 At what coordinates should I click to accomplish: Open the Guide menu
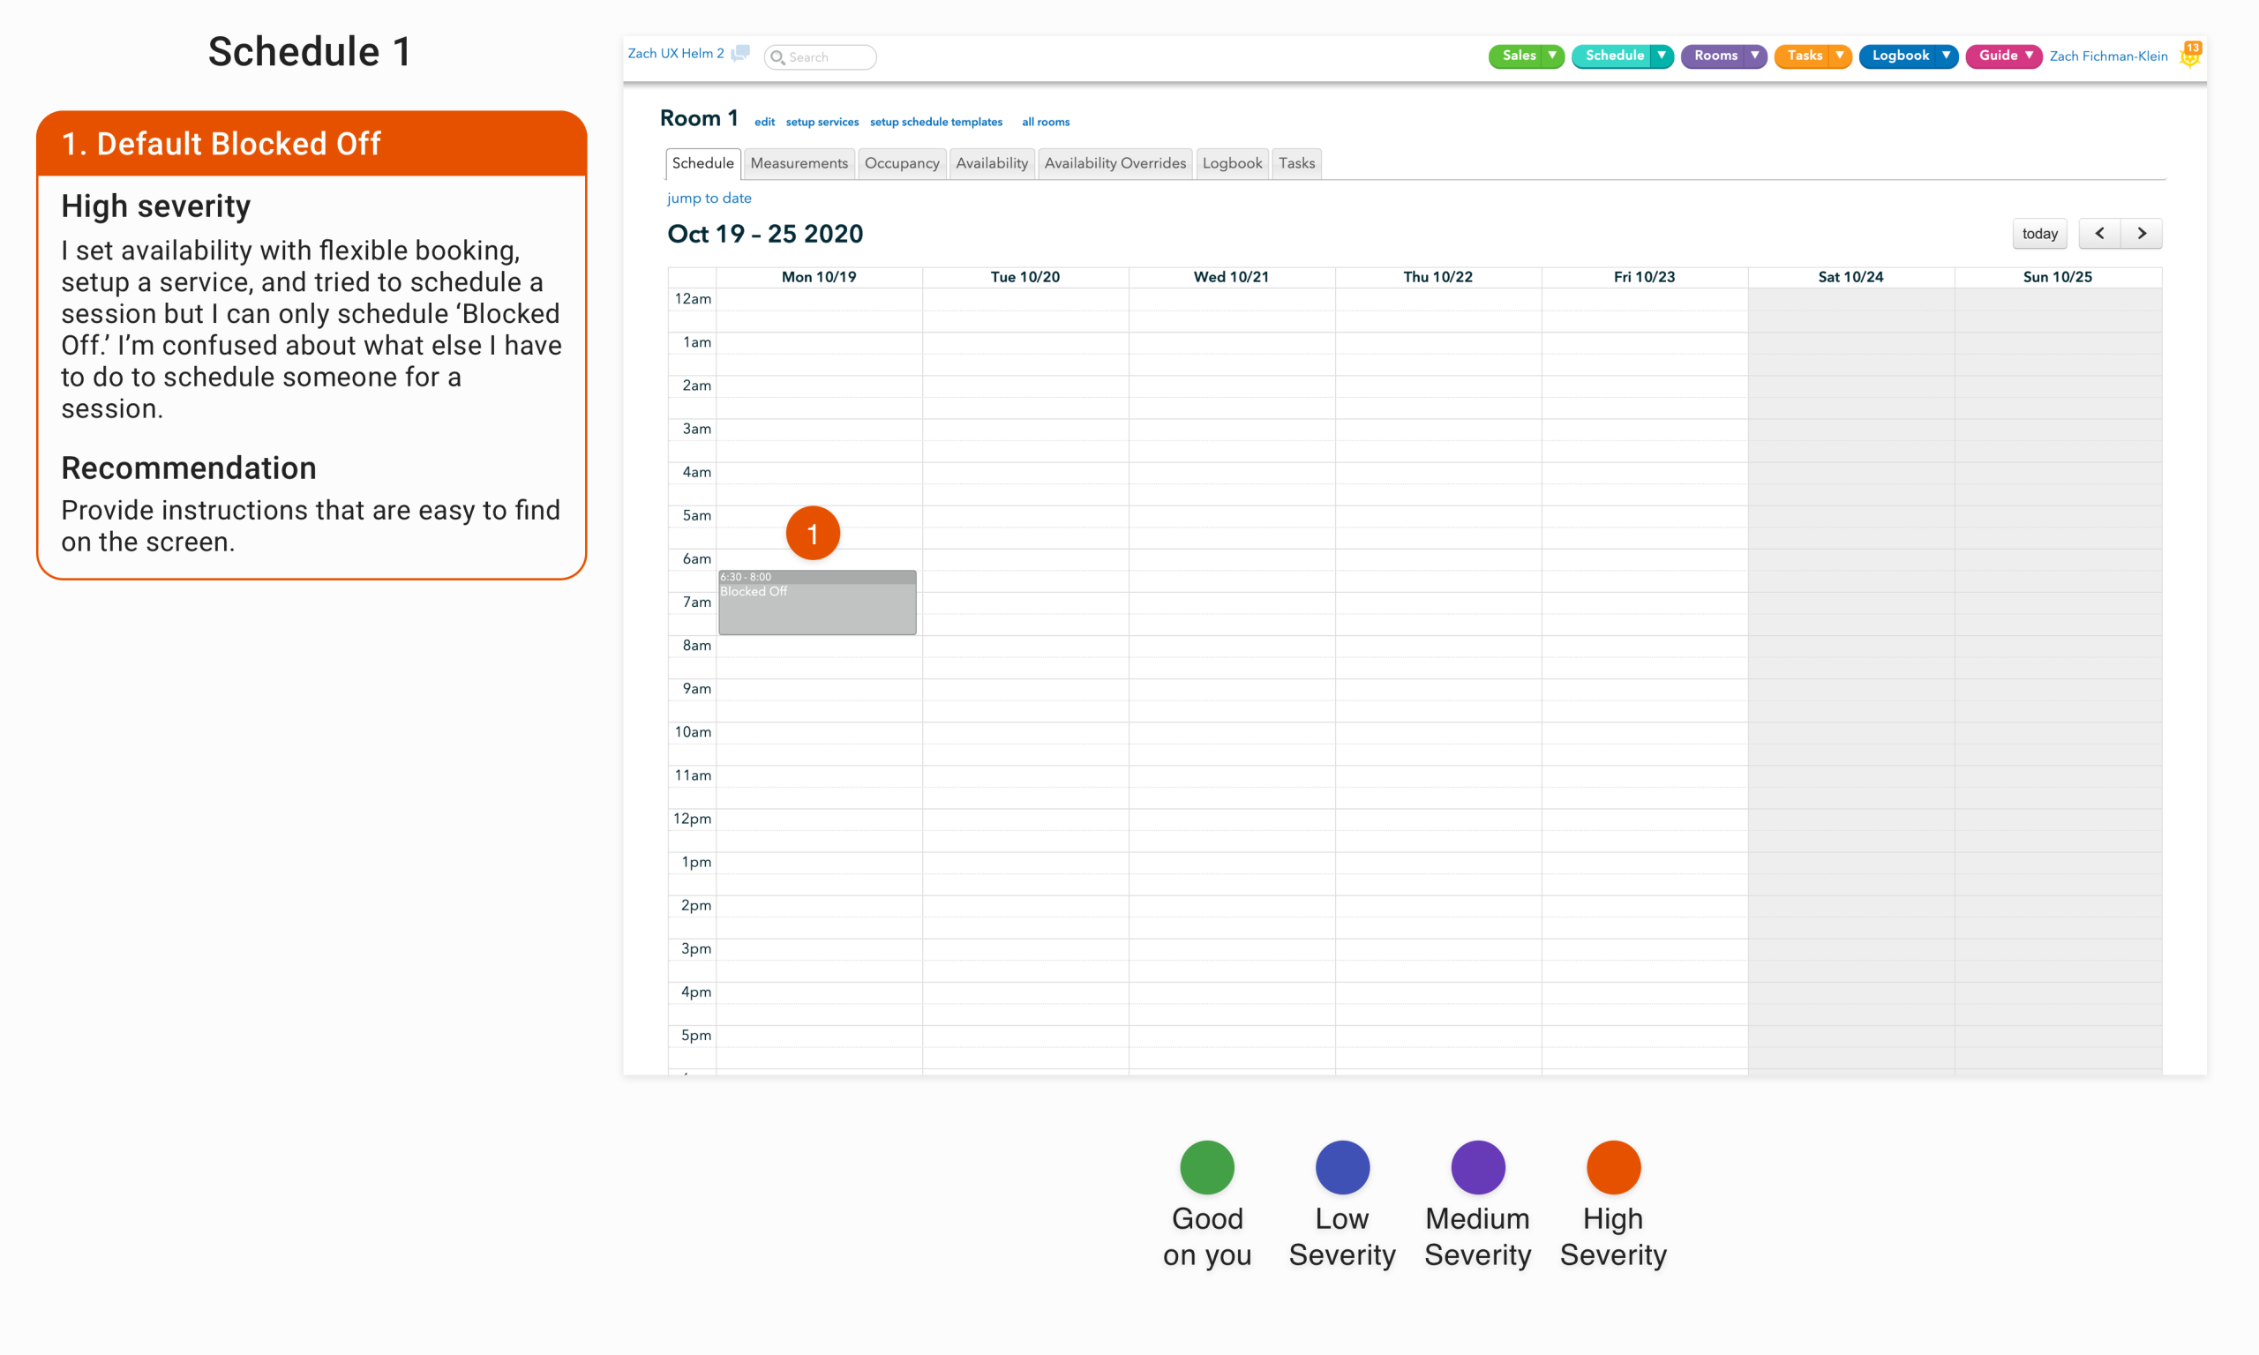(2003, 56)
